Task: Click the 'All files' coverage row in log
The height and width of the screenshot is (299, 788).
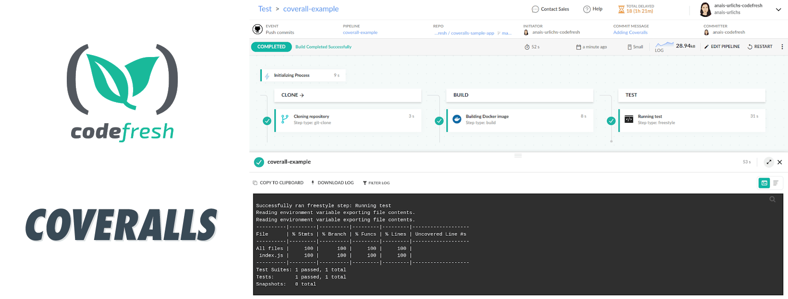Action: 334,248
